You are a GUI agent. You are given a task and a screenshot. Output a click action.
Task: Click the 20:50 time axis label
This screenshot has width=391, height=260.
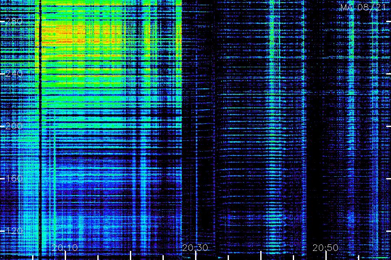[x=325, y=247]
